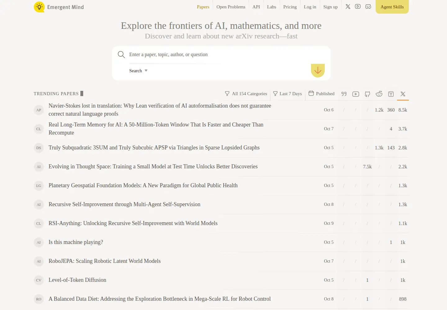This screenshot has height=310, width=447.
Task: Open the All 154 Categories filter
Action: [x=246, y=94]
